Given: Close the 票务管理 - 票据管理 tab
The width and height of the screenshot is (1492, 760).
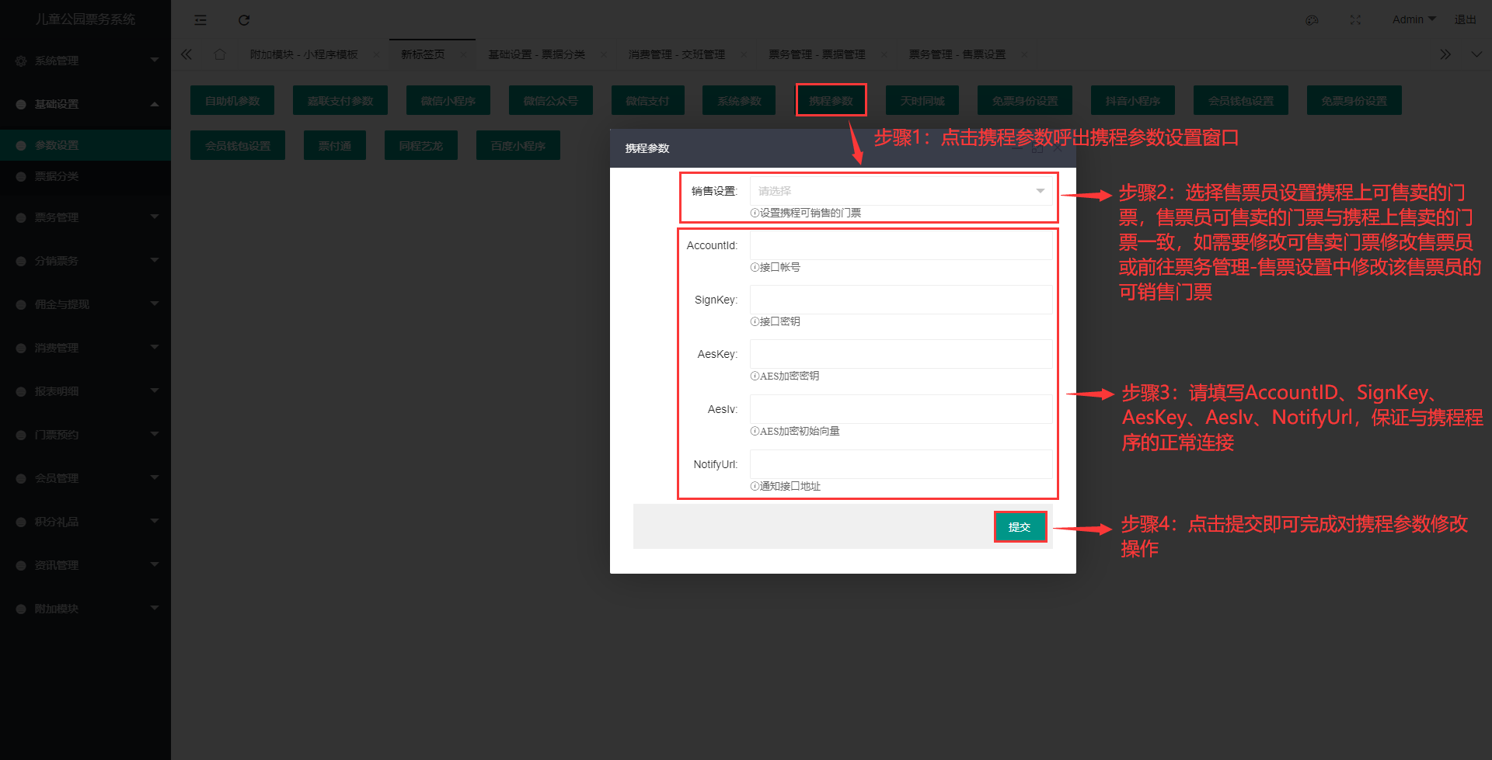Looking at the screenshot, I should click(x=884, y=54).
